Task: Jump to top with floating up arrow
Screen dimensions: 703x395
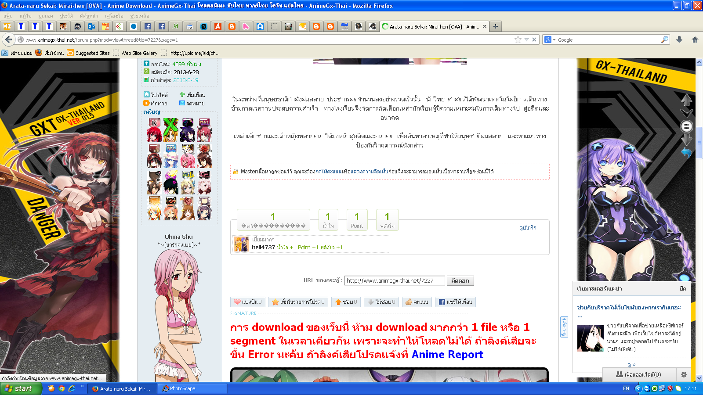Action: (x=687, y=99)
